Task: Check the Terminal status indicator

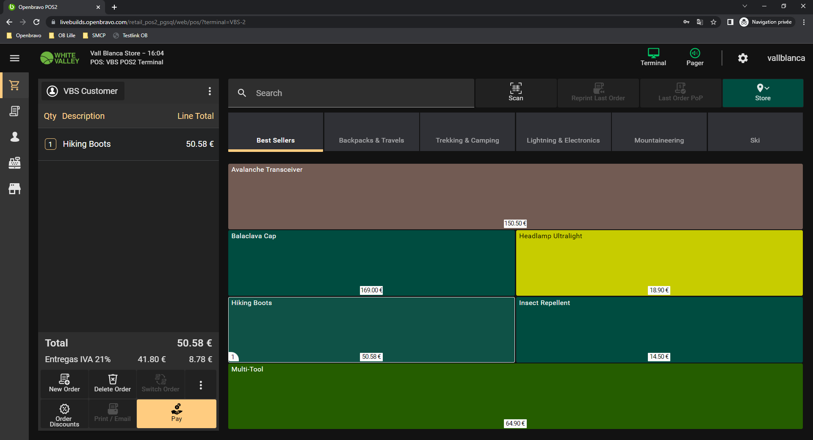Action: (x=653, y=57)
